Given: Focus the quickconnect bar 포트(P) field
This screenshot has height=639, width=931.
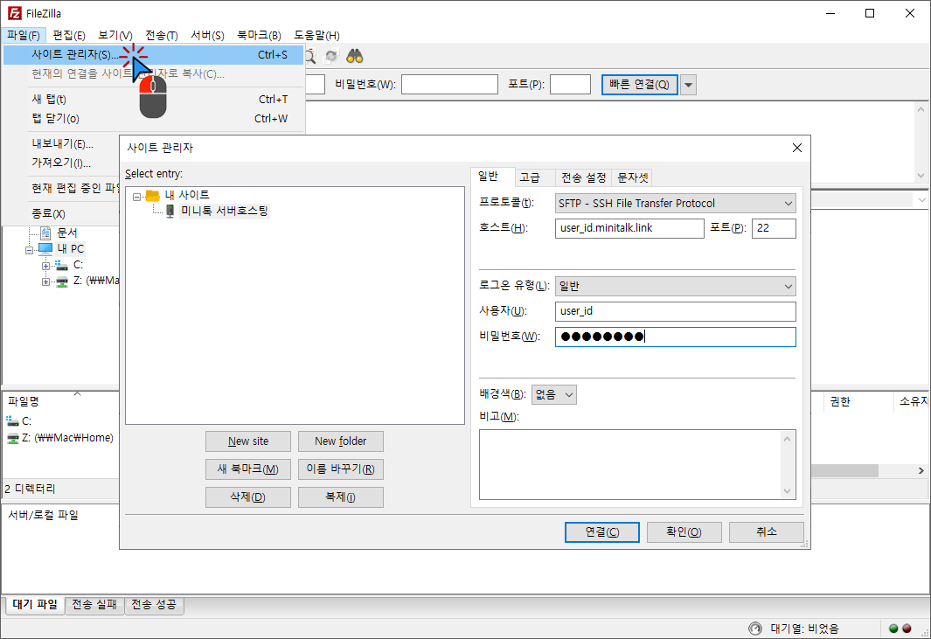Looking at the screenshot, I should point(570,84).
